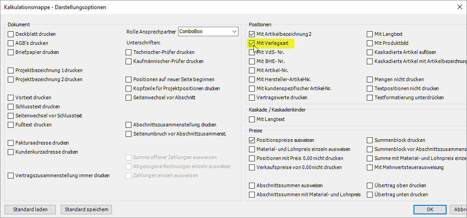Tick Fußtext drucken checkbox
This screenshot has height=218, width=467.
[11, 125]
